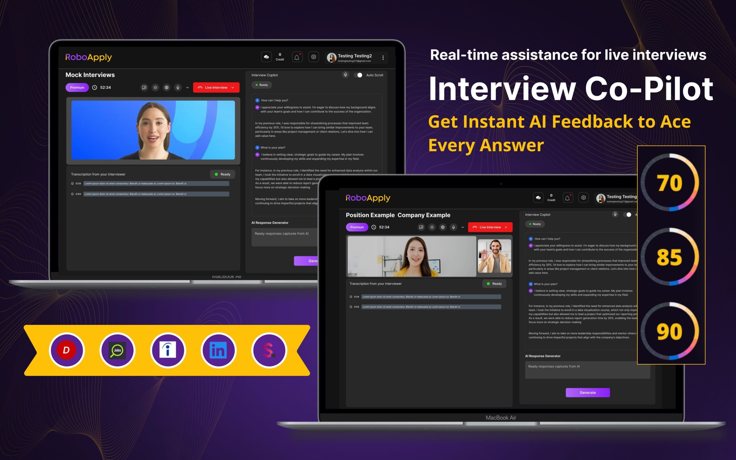Toggle Auto Scroll switch in Mock Interviews copilot
The width and height of the screenshot is (736, 460).
[x=358, y=75]
